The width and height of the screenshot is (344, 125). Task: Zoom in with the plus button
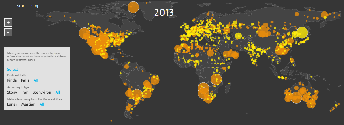point(8,22)
